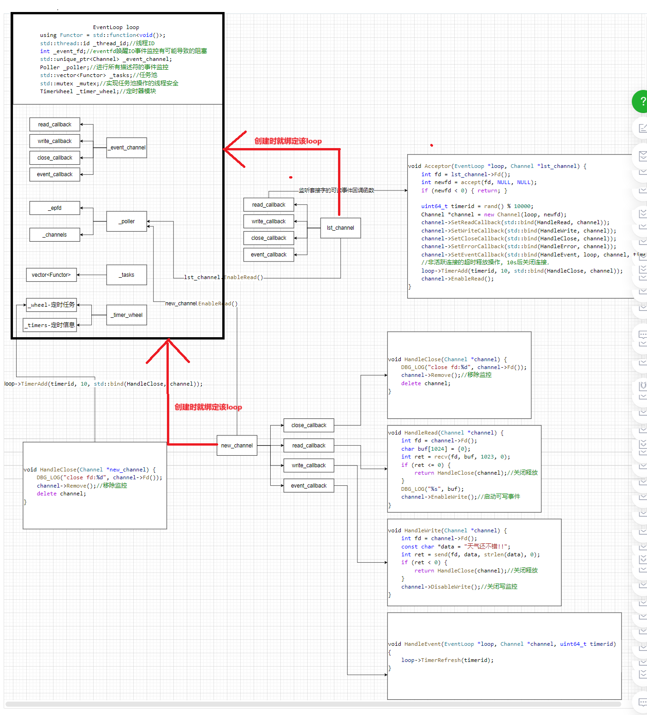Click the new_channel.EnableRead() connector label
647x715 pixels.
click(202, 304)
